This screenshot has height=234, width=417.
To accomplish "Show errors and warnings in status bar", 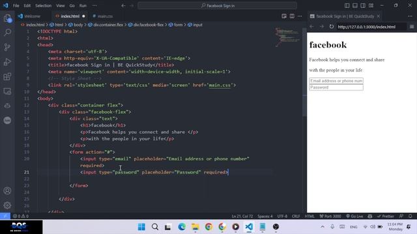I will (20, 216).
